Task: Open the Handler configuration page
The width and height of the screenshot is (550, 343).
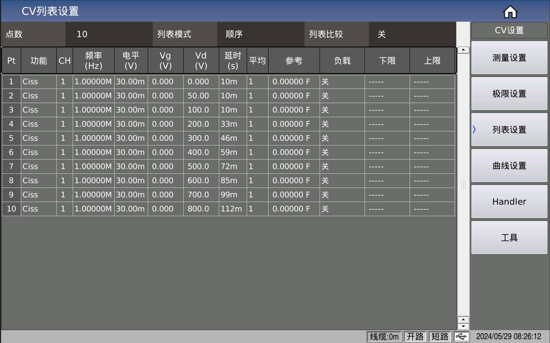Action: point(509,201)
